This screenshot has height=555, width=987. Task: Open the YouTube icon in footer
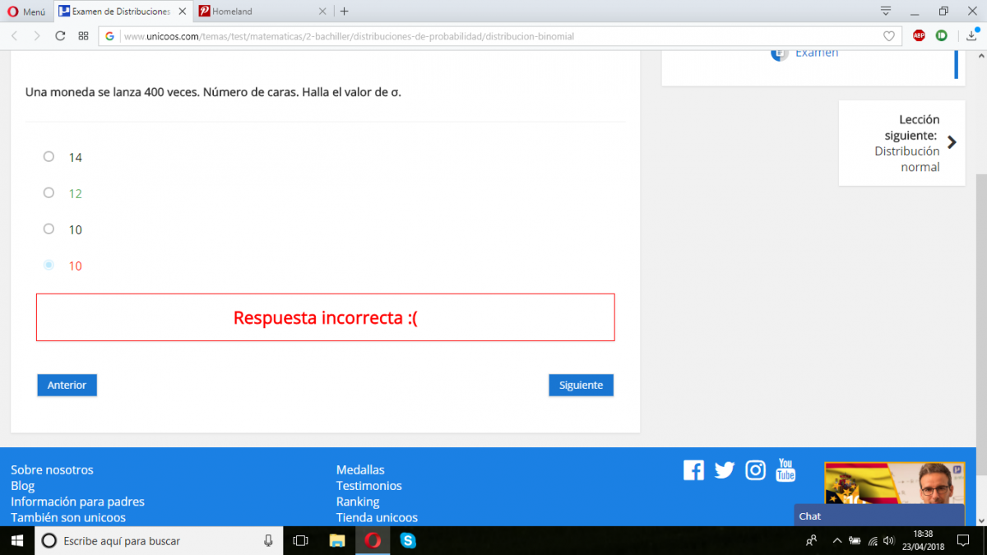click(785, 470)
